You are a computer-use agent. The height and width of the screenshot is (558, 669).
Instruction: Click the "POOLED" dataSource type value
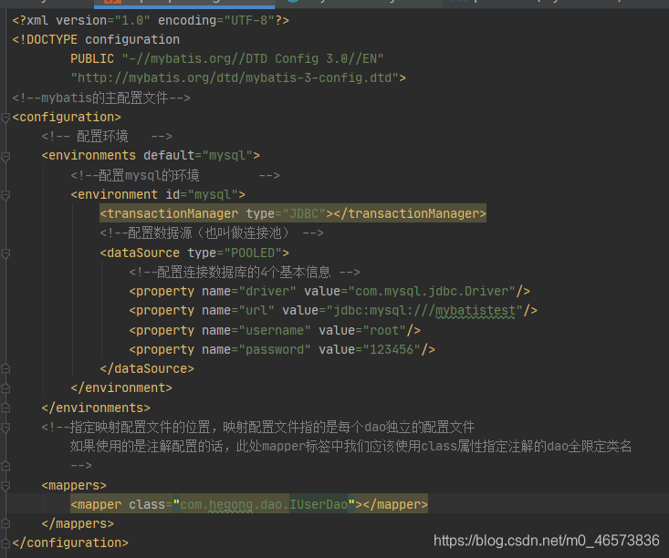pyautogui.click(x=253, y=253)
